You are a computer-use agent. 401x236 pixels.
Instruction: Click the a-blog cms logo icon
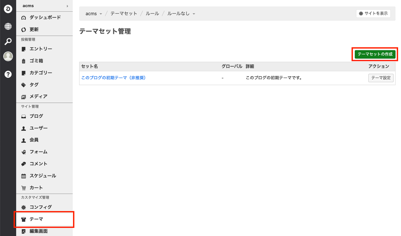click(8, 10)
